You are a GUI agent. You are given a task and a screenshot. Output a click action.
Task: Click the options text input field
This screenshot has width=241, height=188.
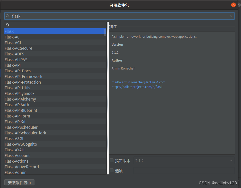pos(184,171)
